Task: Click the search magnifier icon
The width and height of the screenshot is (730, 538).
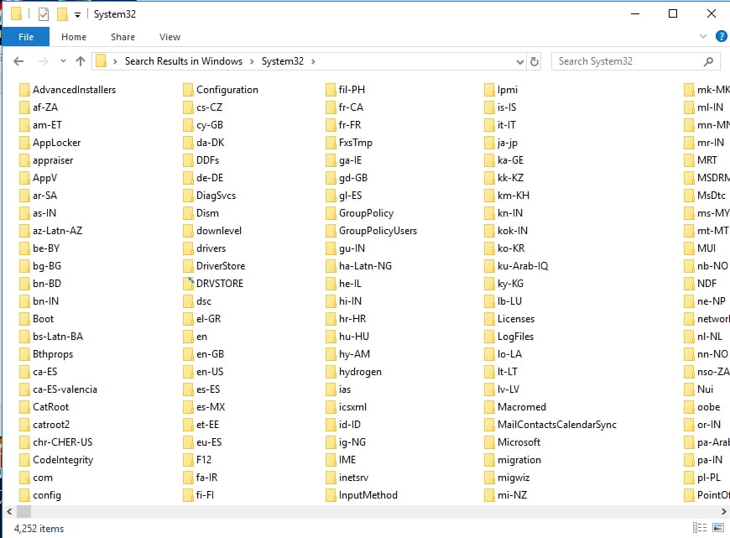Action: tap(708, 61)
